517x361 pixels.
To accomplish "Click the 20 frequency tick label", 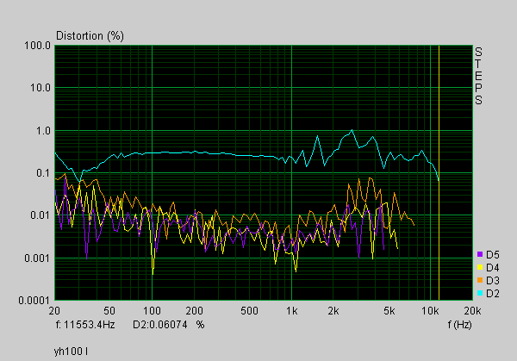I will point(54,311).
